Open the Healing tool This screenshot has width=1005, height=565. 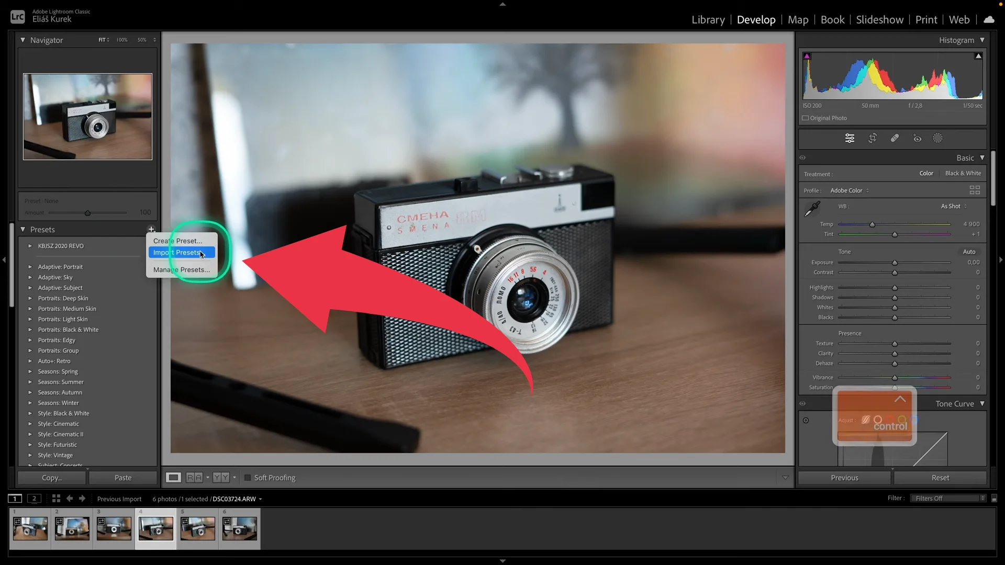895,138
